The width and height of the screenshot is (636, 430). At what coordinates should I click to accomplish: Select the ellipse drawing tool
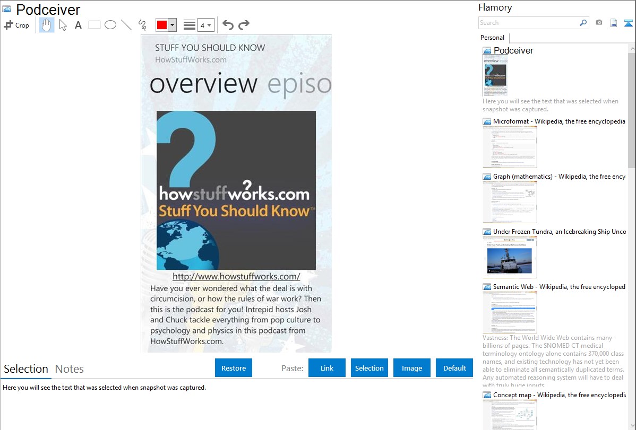coord(110,25)
